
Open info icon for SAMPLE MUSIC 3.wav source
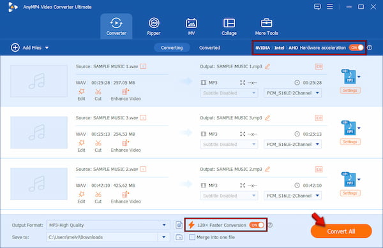[143, 118]
